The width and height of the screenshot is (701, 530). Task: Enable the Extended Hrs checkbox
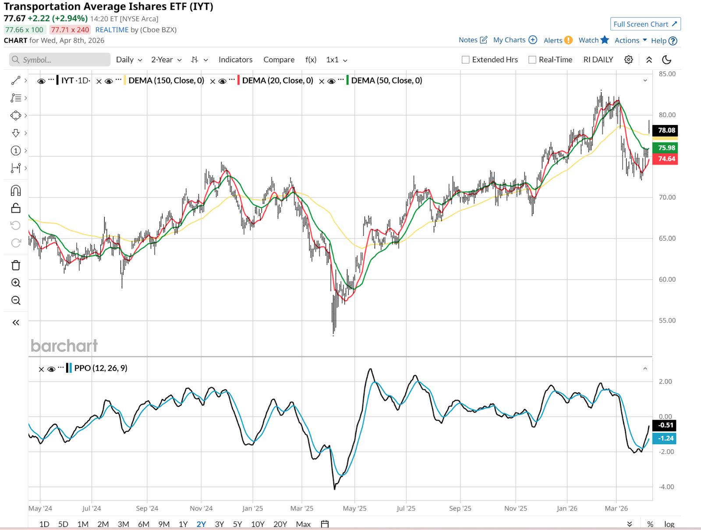click(466, 60)
